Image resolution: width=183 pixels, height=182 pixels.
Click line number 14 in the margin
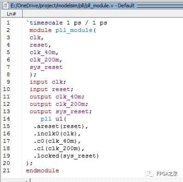(x=6, y=119)
